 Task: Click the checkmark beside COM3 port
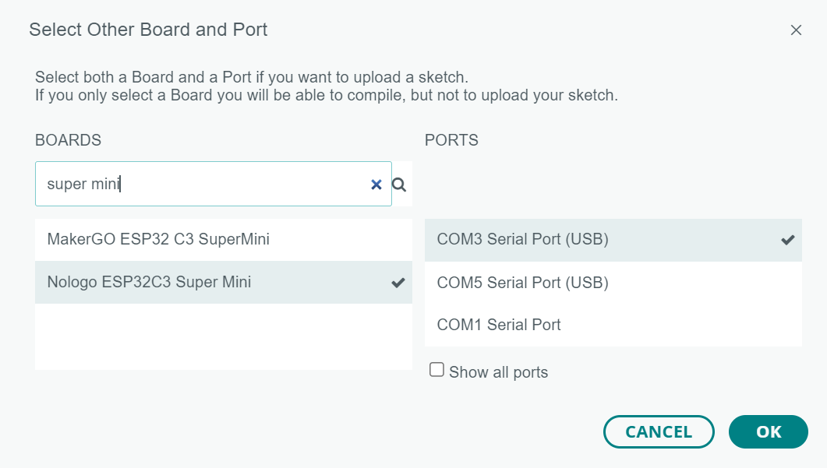(788, 240)
